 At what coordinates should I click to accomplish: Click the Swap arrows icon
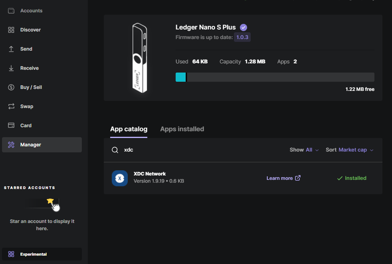coord(11,106)
